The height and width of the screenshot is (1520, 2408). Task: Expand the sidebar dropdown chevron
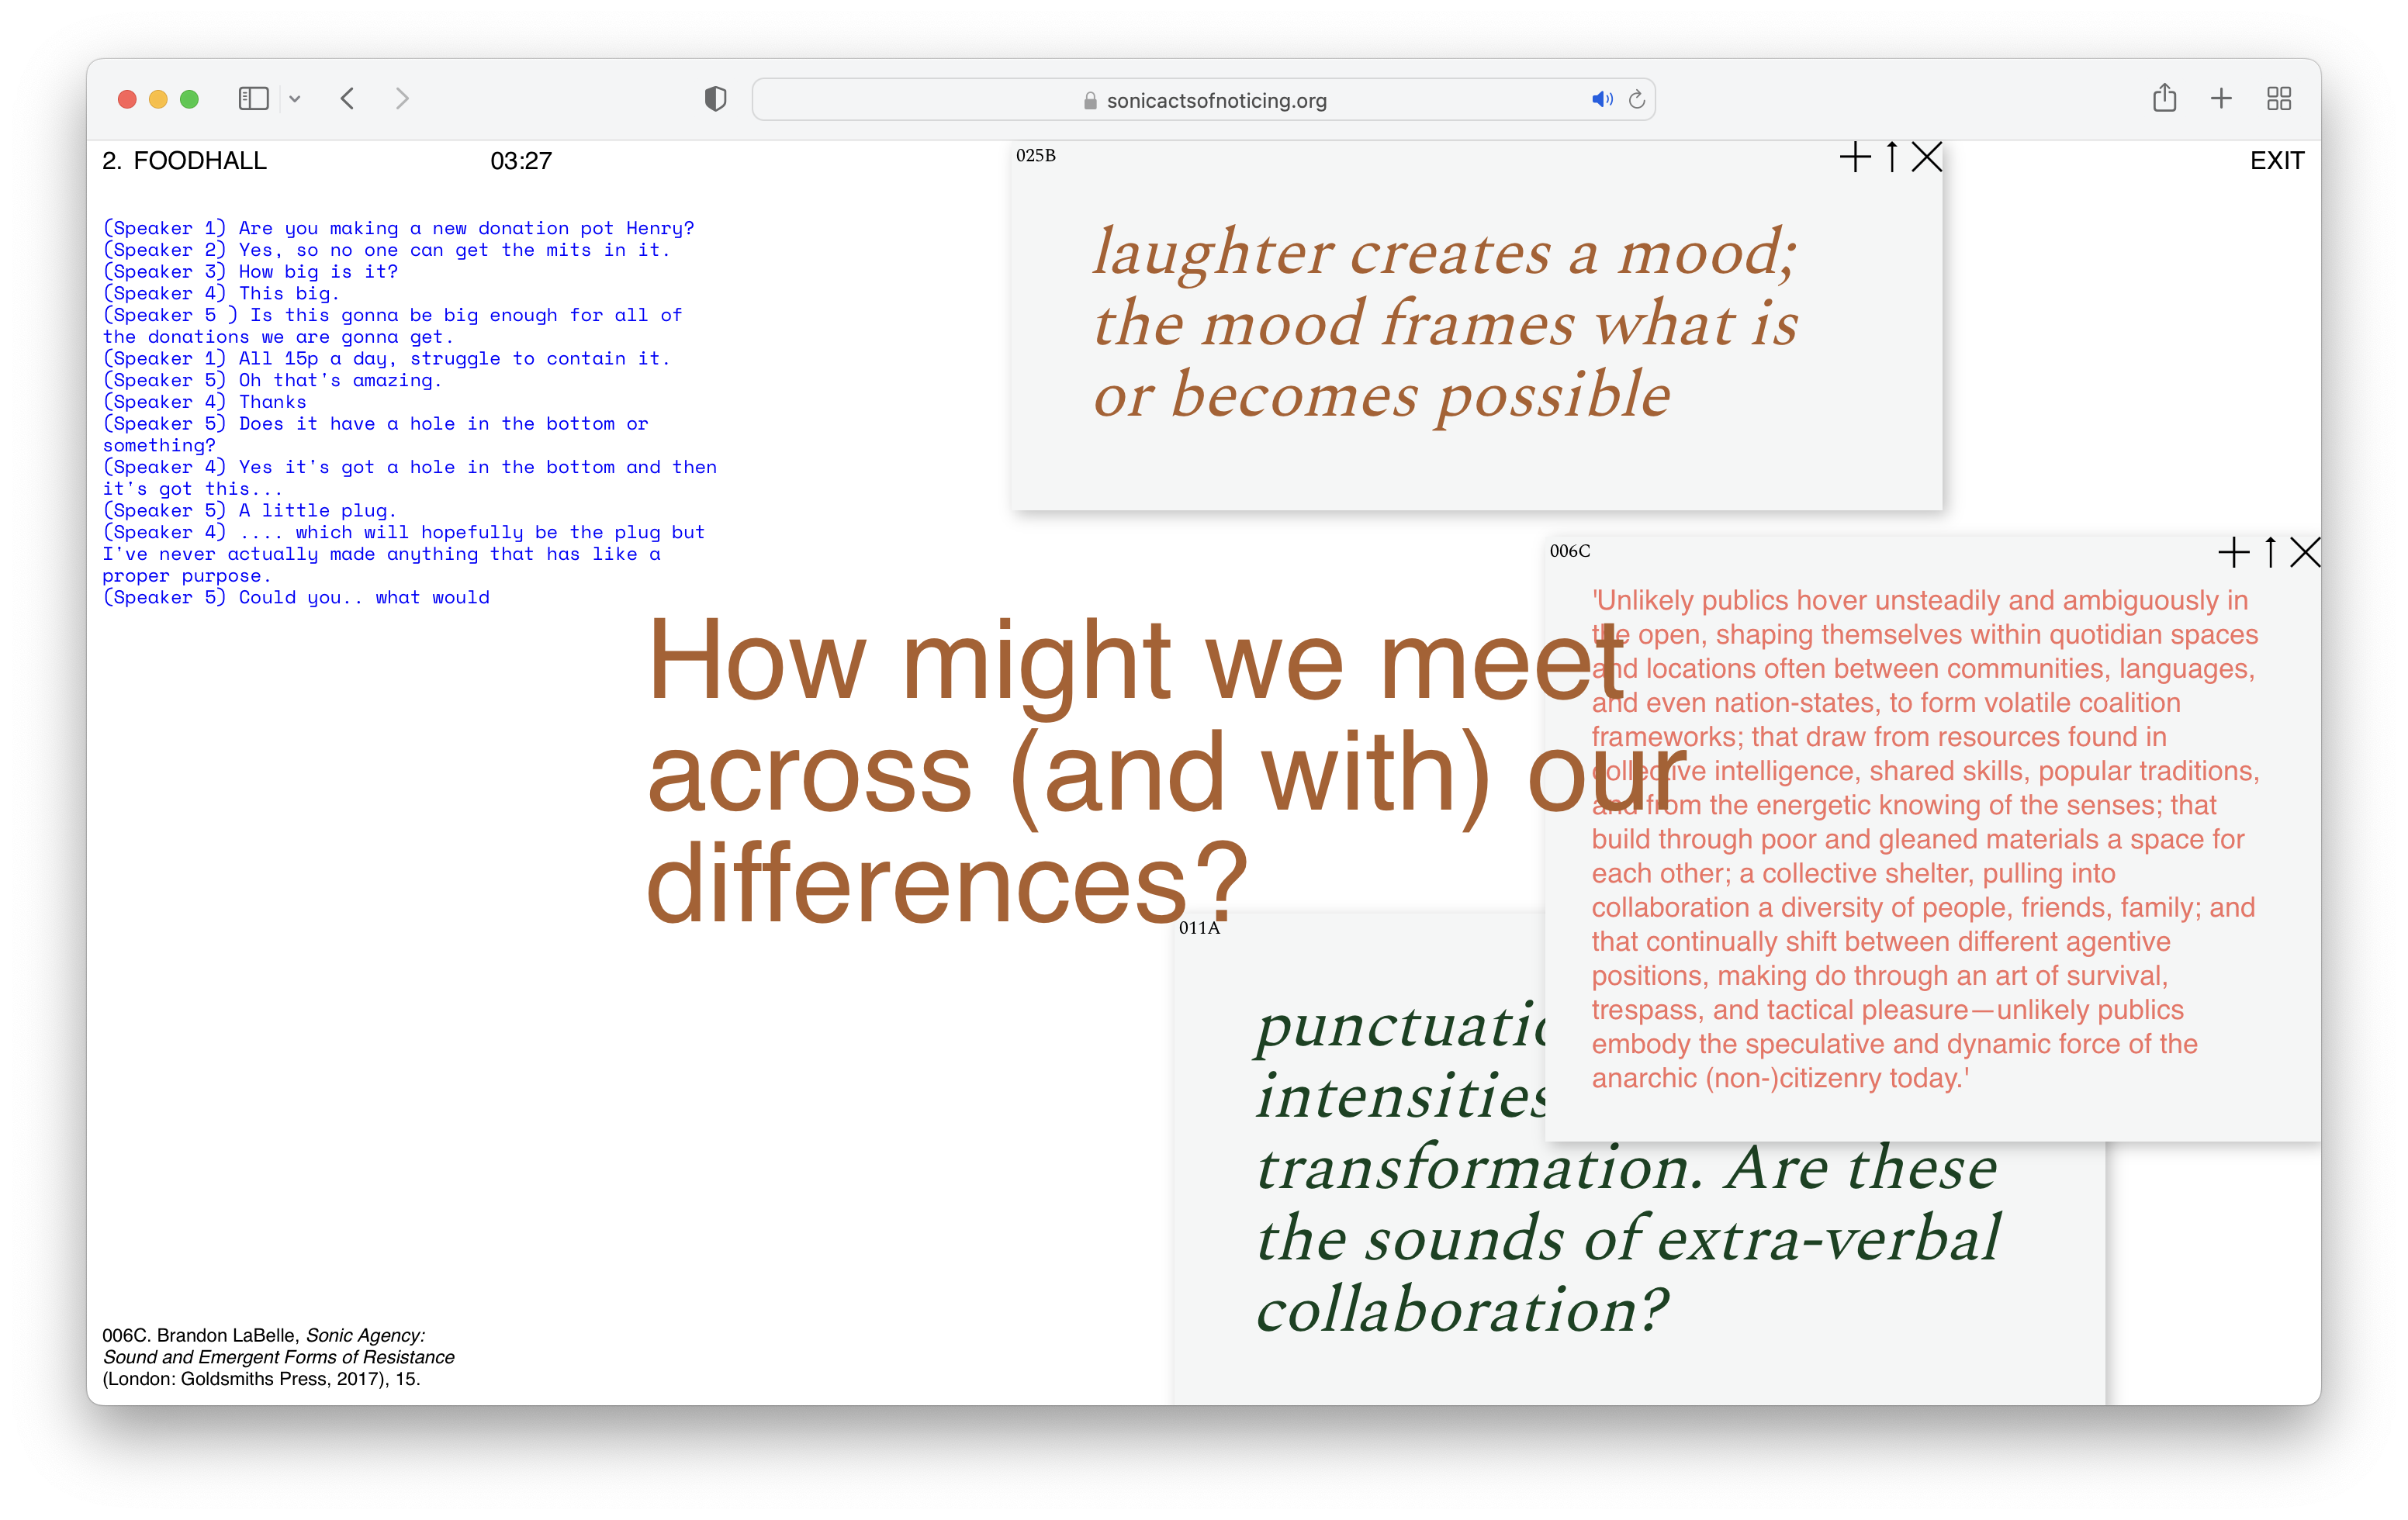(295, 99)
